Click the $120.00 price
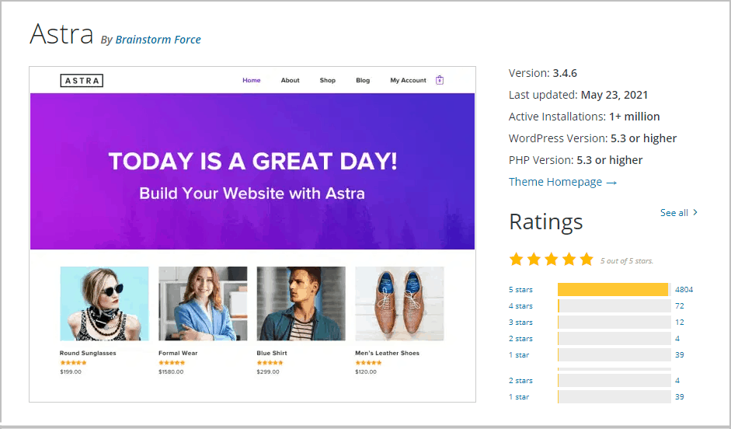Screen dimensions: 731x429 pos(366,371)
